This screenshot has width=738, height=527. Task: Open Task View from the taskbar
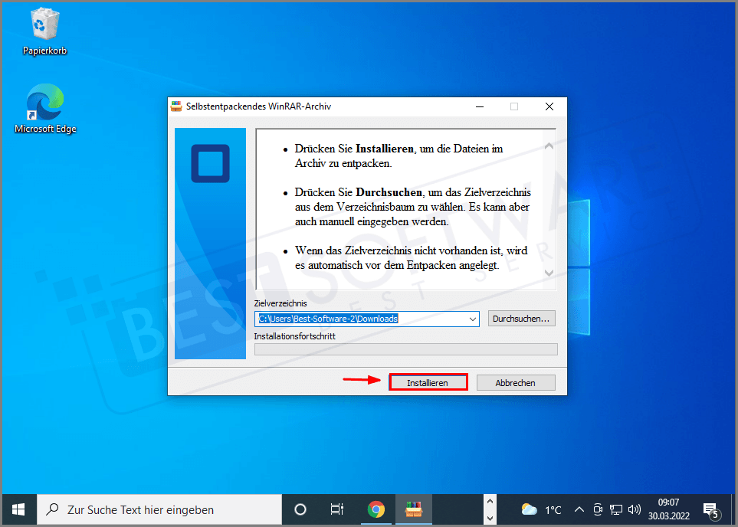(x=336, y=509)
